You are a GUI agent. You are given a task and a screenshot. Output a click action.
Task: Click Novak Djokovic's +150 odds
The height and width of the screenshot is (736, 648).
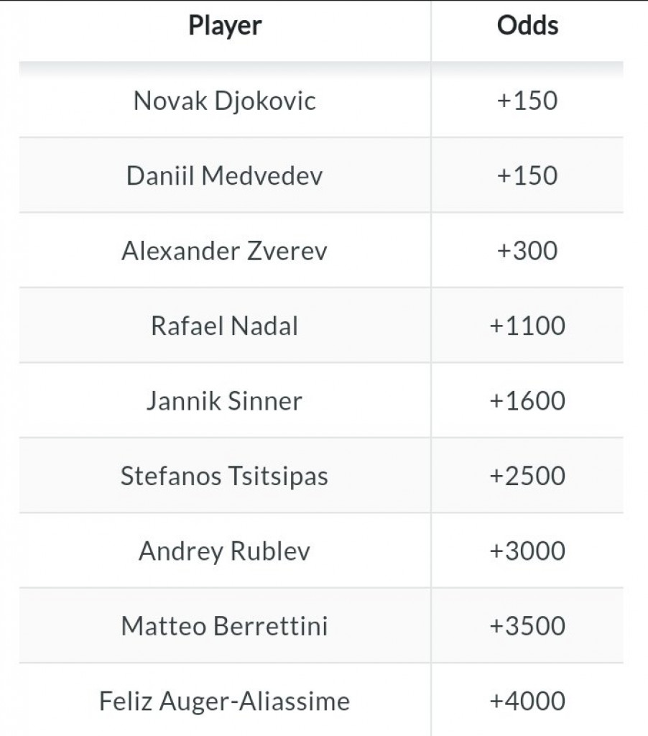pyautogui.click(x=527, y=101)
